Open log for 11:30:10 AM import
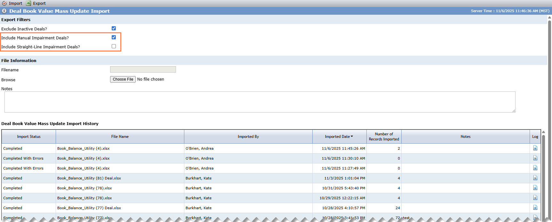Image resolution: width=552 pixels, height=222 pixels. pyautogui.click(x=535, y=158)
